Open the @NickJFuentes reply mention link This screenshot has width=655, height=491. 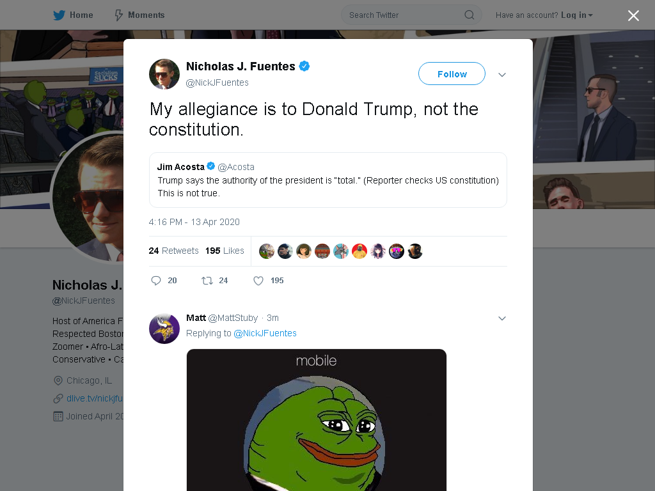tap(265, 333)
